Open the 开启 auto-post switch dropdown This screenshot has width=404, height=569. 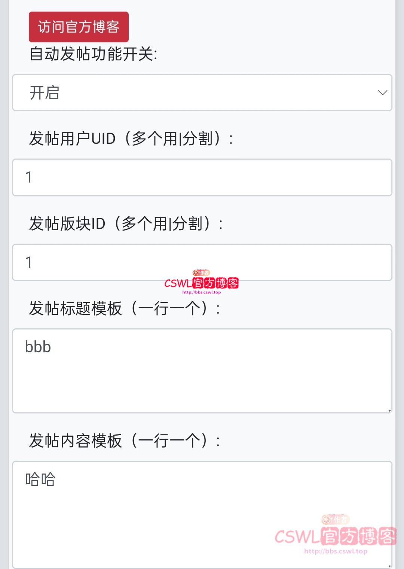click(202, 93)
